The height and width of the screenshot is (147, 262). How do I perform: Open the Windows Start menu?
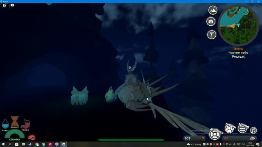(x=3, y=144)
